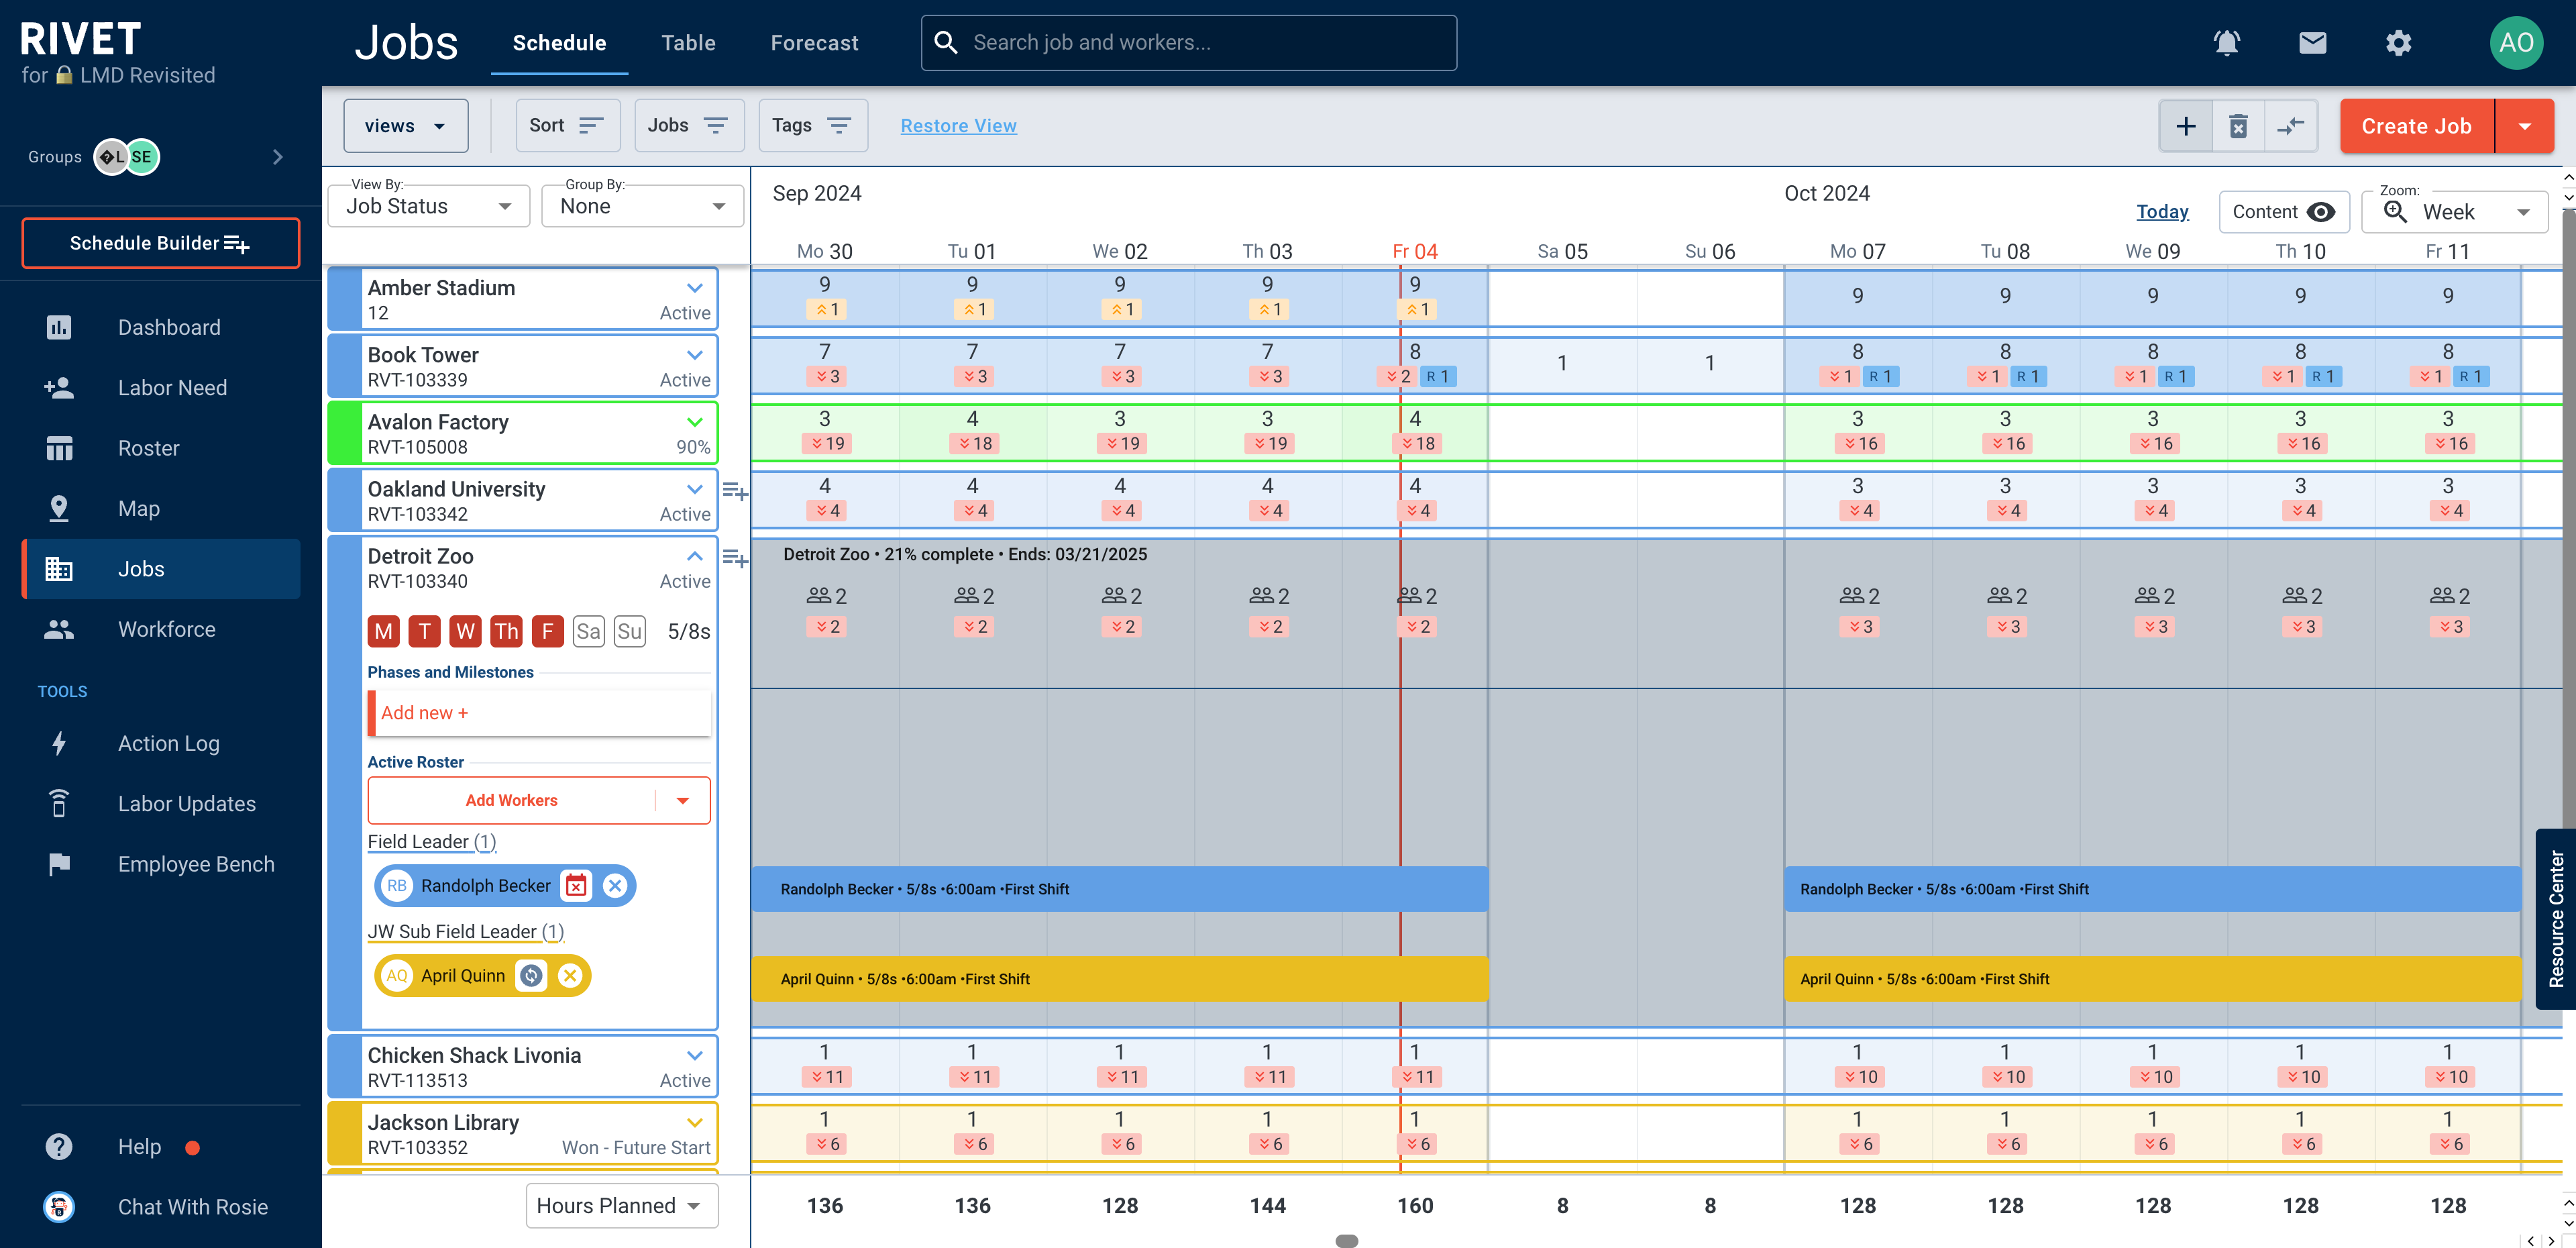Image resolution: width=2576 pixels, height=1248 pixels.
Task: Switch to the Table tab
Action: tap(688, 43)
